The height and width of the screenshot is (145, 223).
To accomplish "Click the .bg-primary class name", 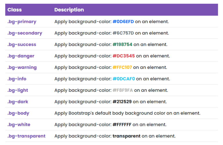I will (x=22, y=22).
